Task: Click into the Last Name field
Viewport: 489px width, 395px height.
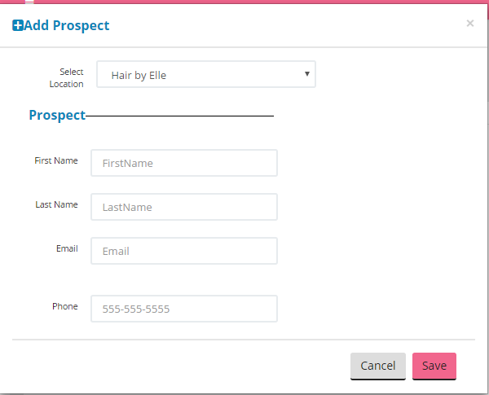Action: [184, 207]
